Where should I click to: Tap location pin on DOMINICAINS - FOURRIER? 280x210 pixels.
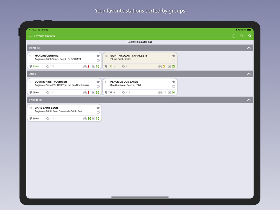(x=31, y=92)
